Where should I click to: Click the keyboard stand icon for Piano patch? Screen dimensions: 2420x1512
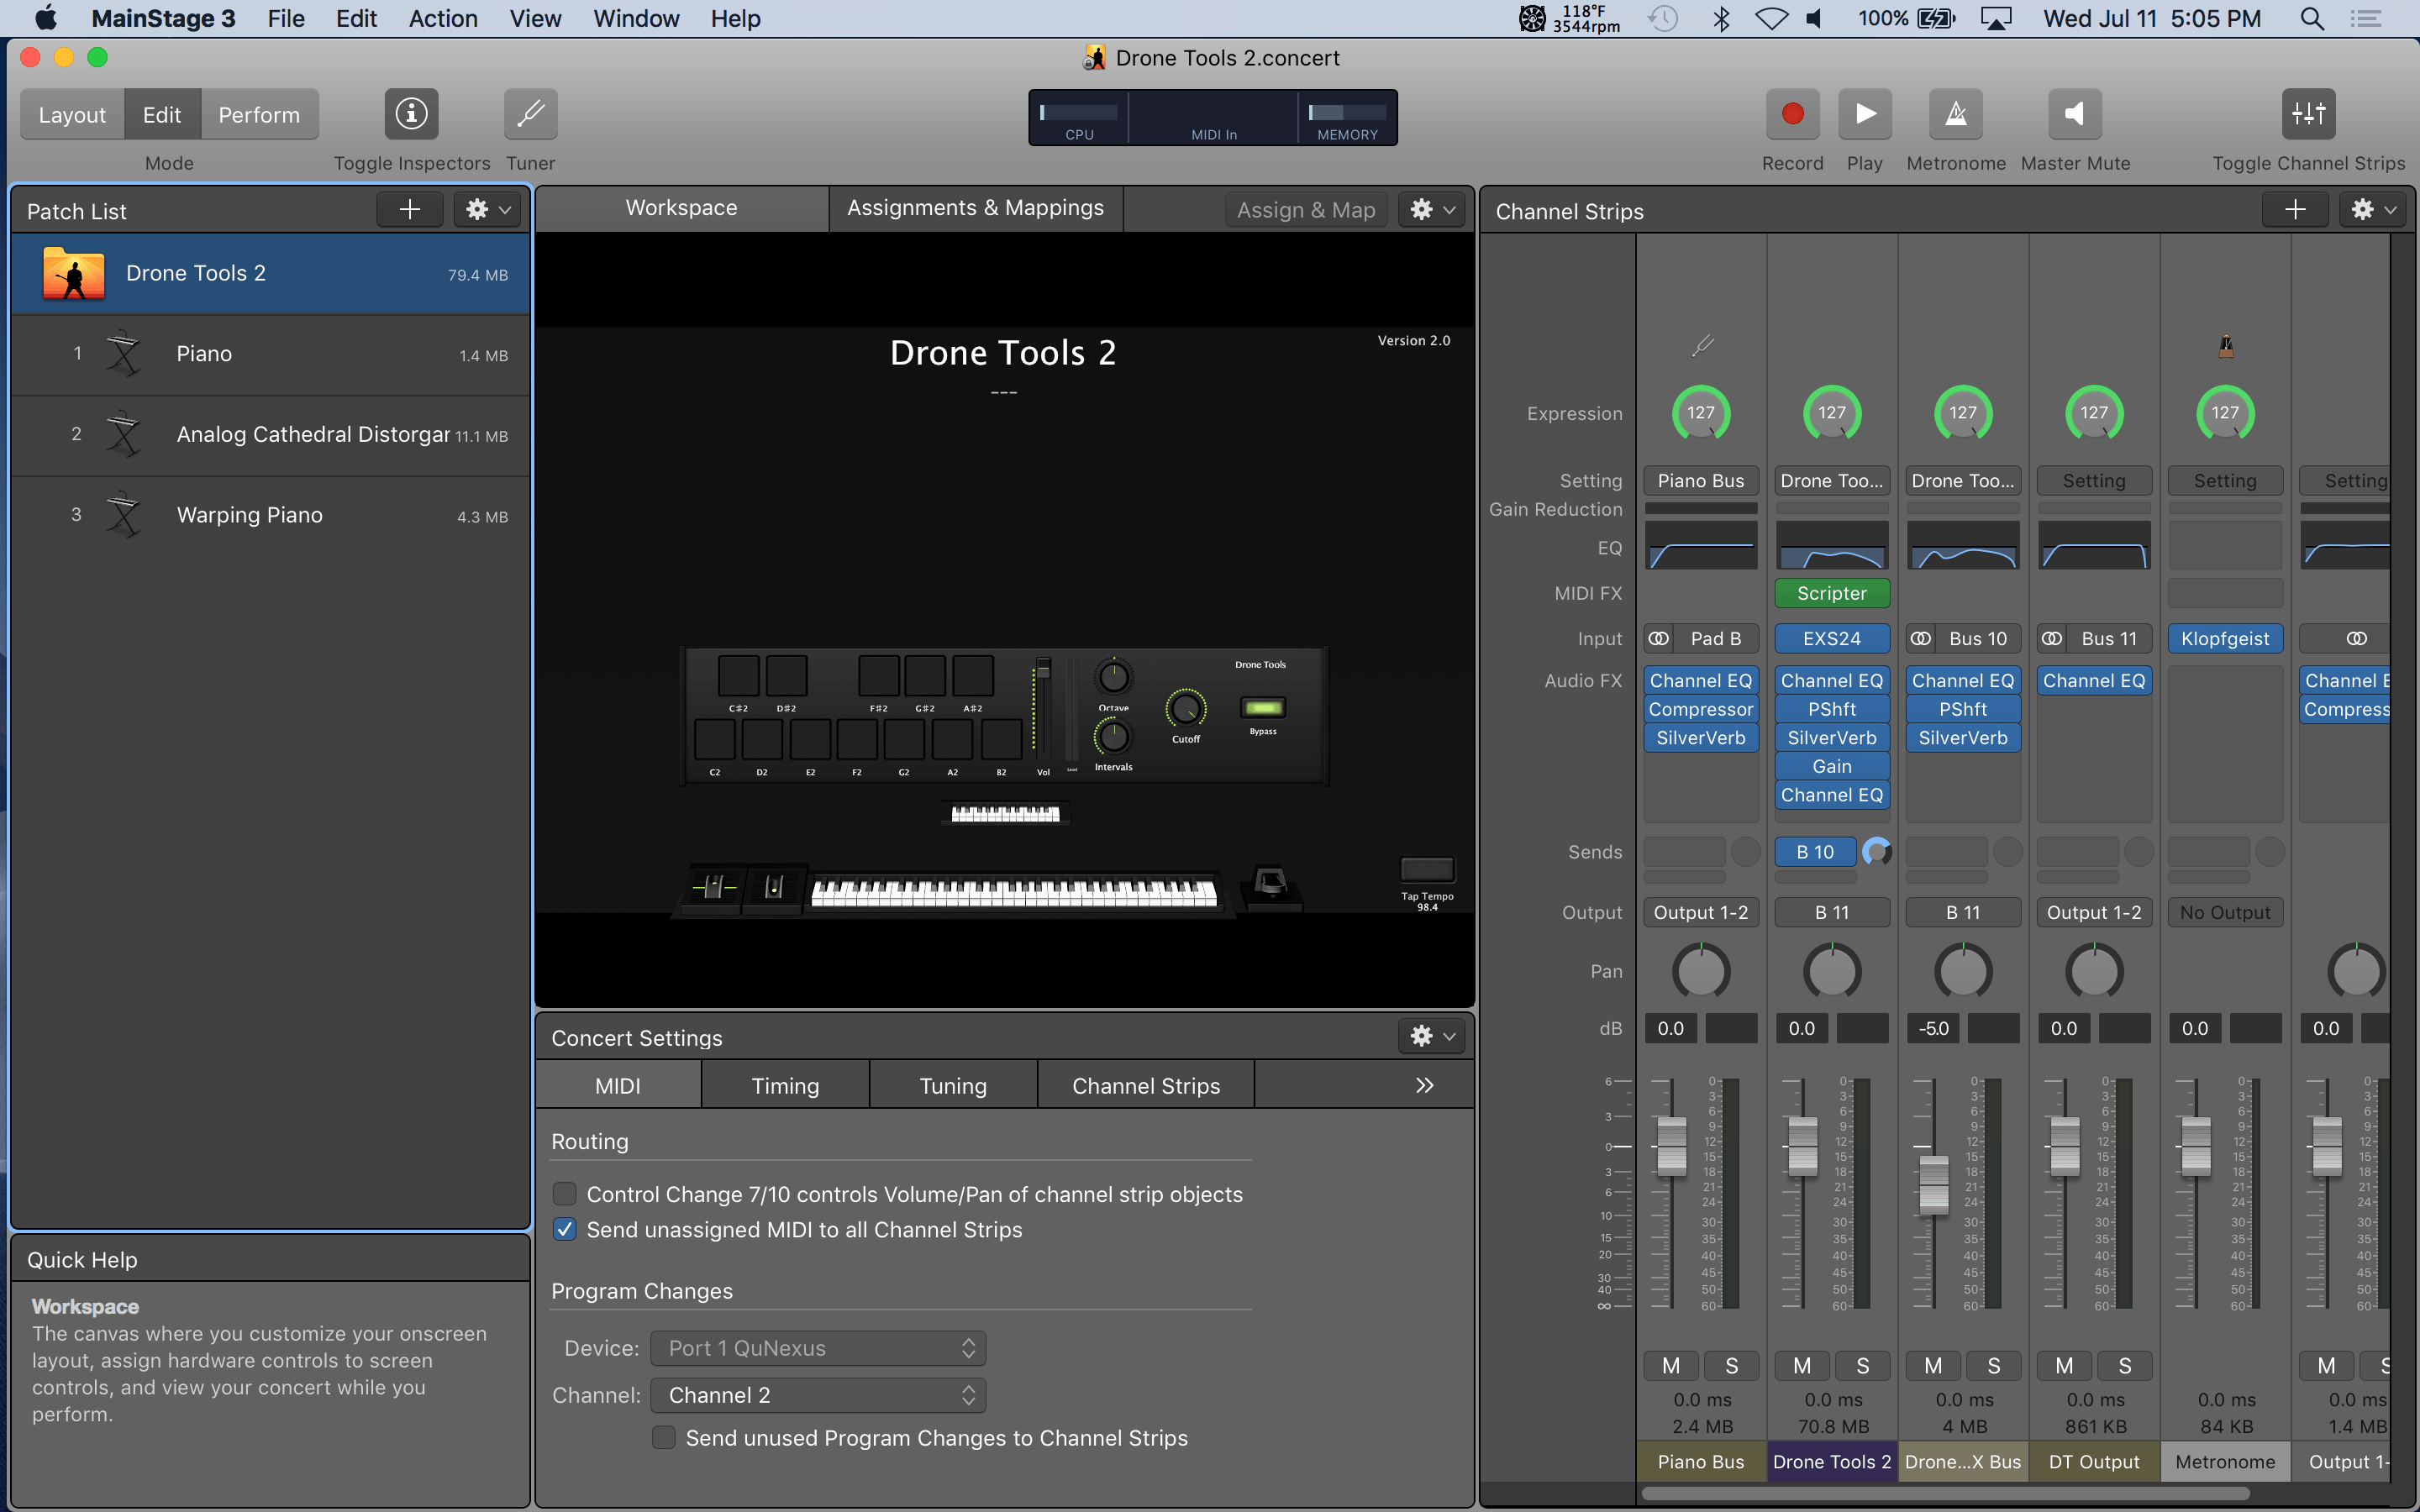[124, 353]
